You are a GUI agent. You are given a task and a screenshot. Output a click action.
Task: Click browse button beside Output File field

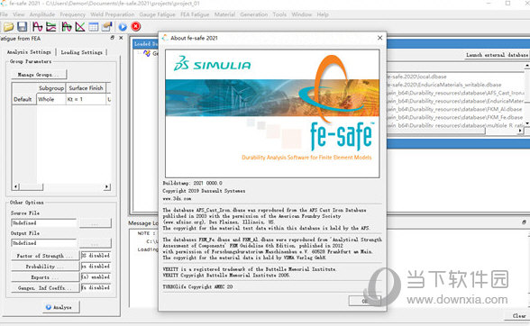[95, 243]
